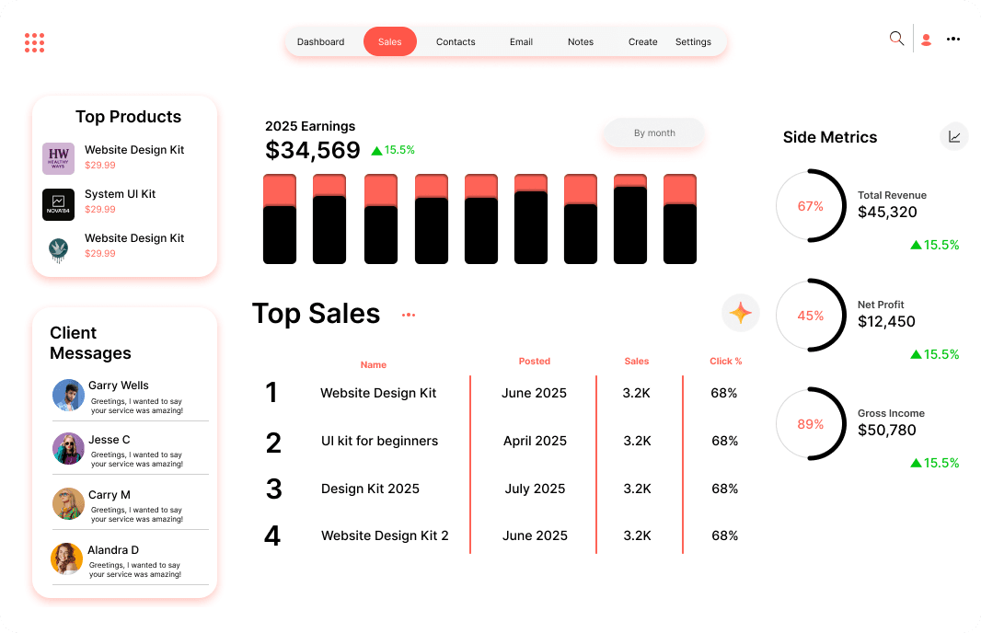Open the three-dot menu beside profile
Screen dimensions: 981x633
(x=953, y=40)
